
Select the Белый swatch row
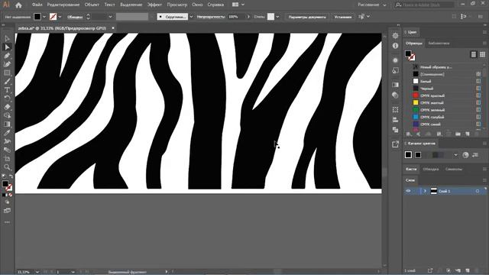[x=445, y=82]
